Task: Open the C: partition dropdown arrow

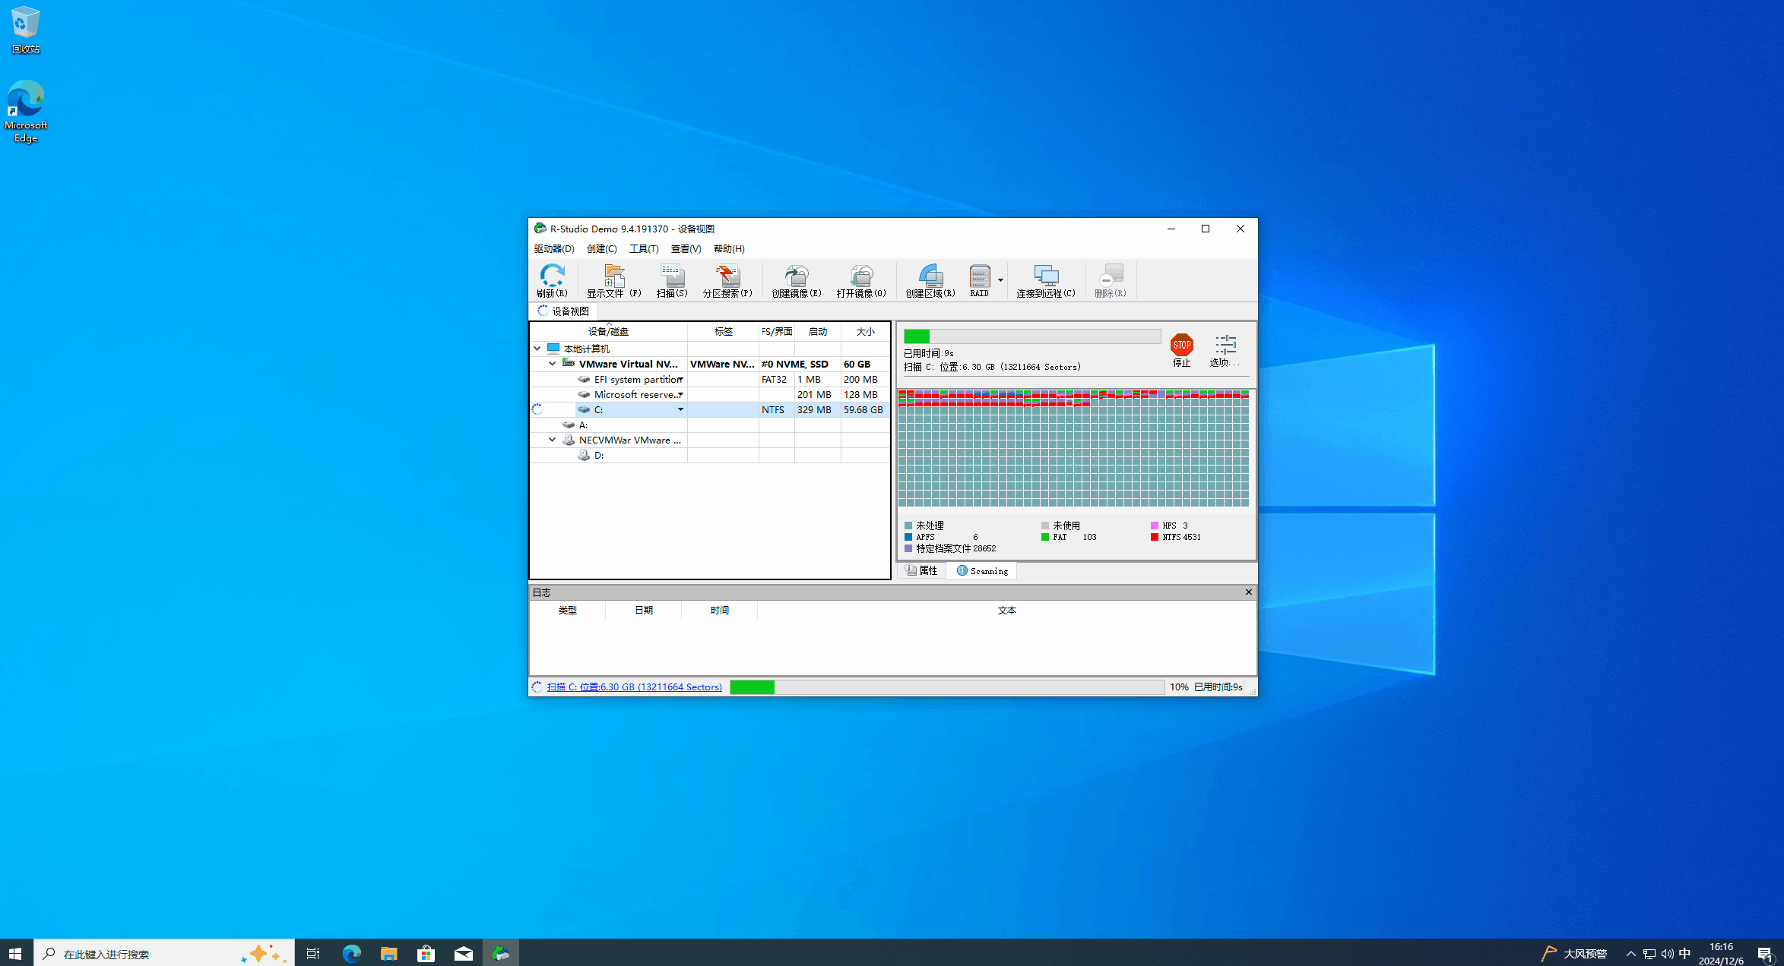Action: pyautogui.click(x=680, y=409)
